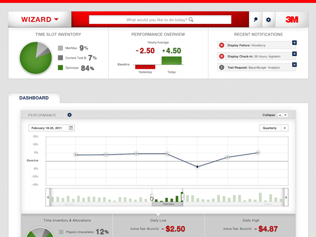The image size is (316, 237).
Task: Click the Collapse down arrow
Action: tap(285, 115)
